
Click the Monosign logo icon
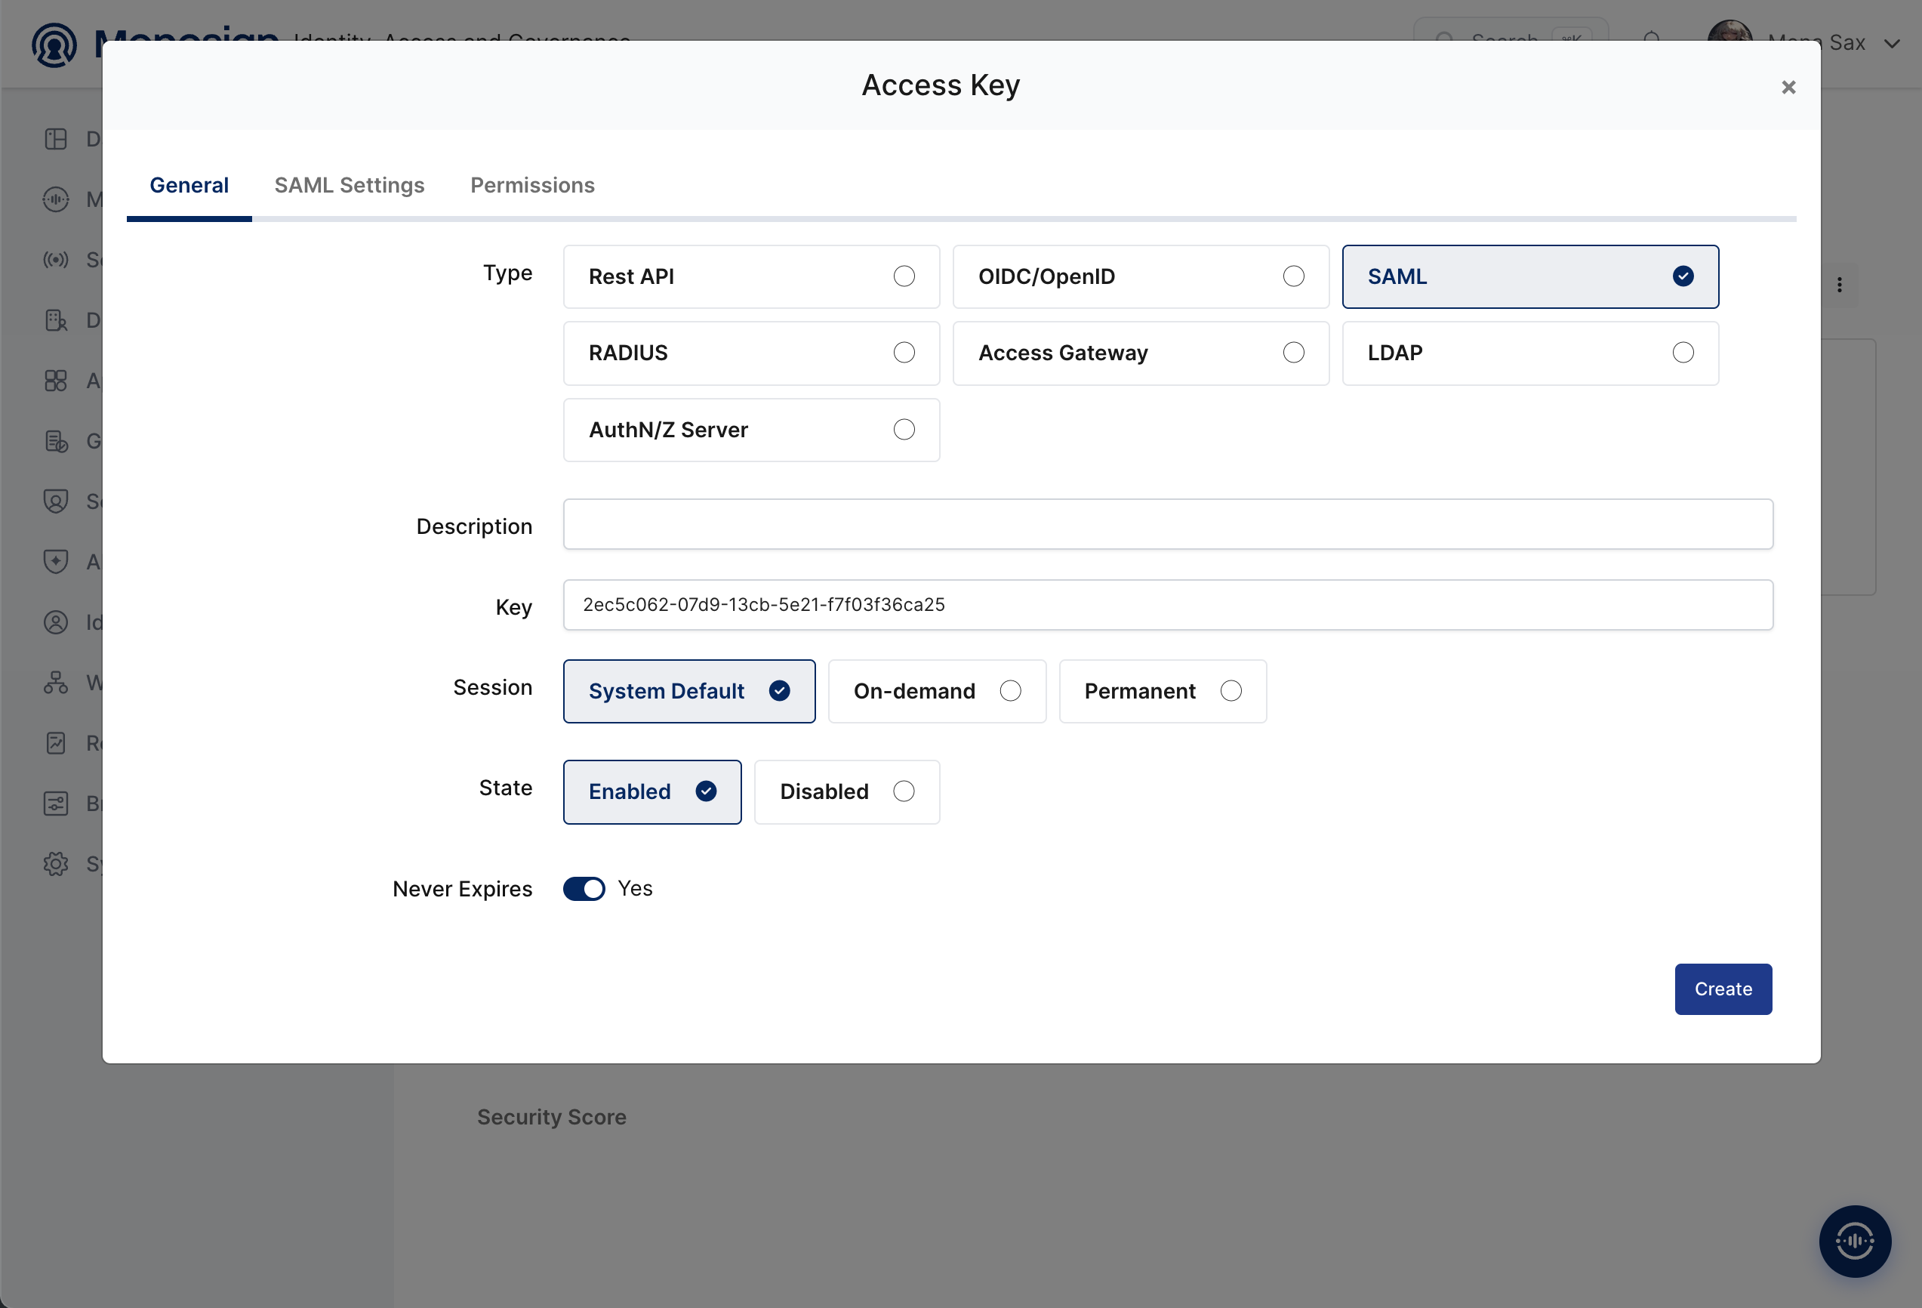click(x=54, y=45)
